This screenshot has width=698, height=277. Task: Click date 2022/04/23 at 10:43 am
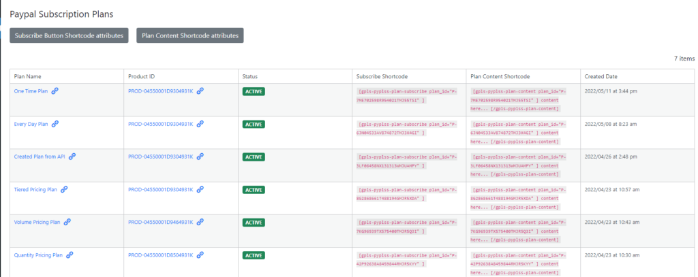click(x=612, y=223)
